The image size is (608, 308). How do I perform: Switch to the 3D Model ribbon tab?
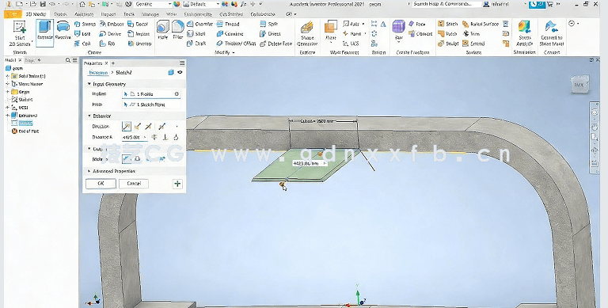[x=36, y=14]
